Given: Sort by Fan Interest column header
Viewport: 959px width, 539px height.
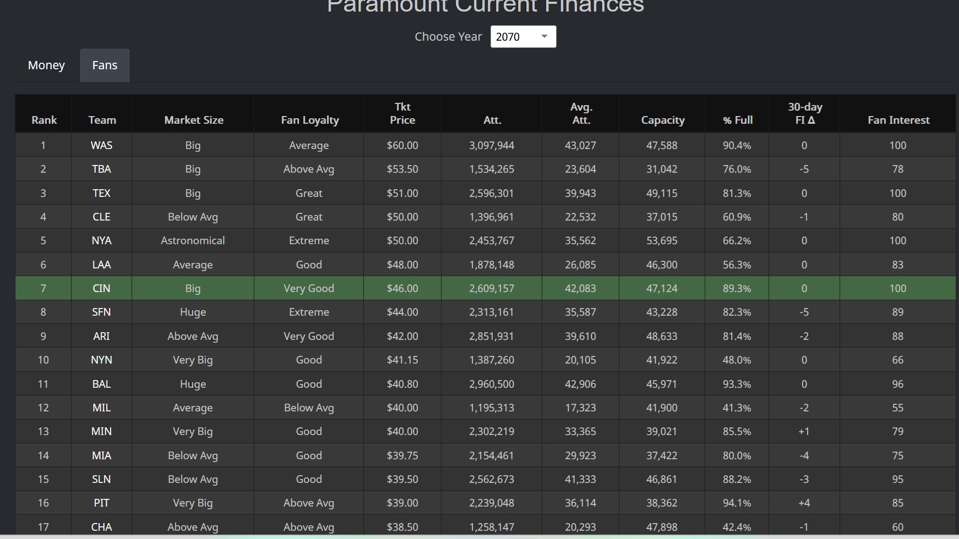Looking at the screenshot, I should click(898, 120).
